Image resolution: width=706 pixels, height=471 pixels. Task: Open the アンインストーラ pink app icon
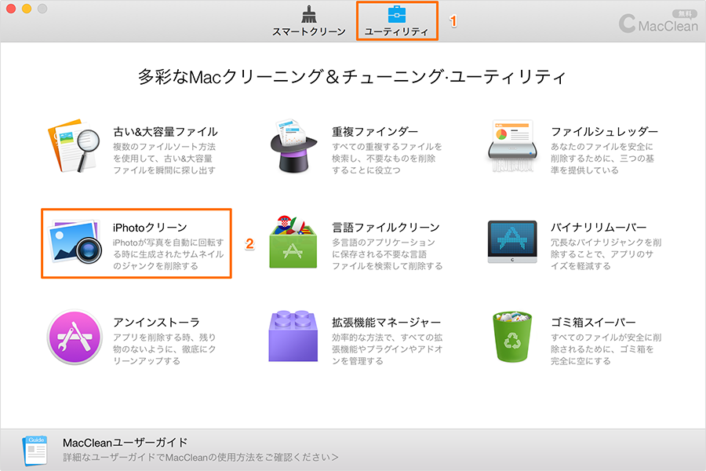[75, 337]
